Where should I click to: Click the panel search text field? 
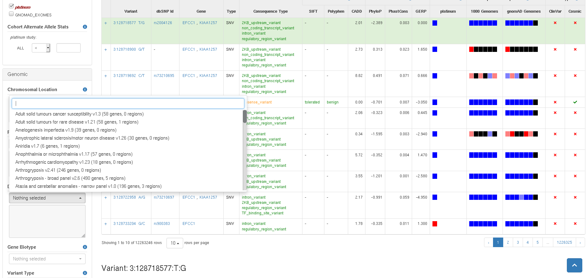coord(128,103)
